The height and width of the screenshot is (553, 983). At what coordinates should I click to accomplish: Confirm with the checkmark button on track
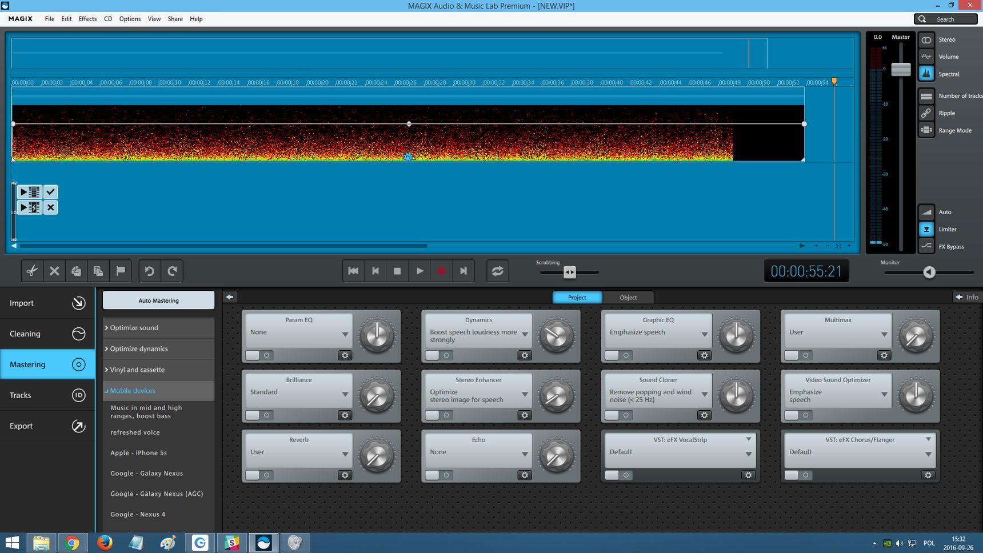click(x=50, y=192)
